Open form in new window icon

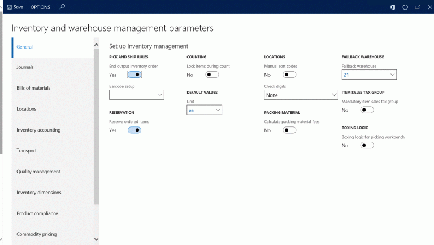(x=418, y=7)
